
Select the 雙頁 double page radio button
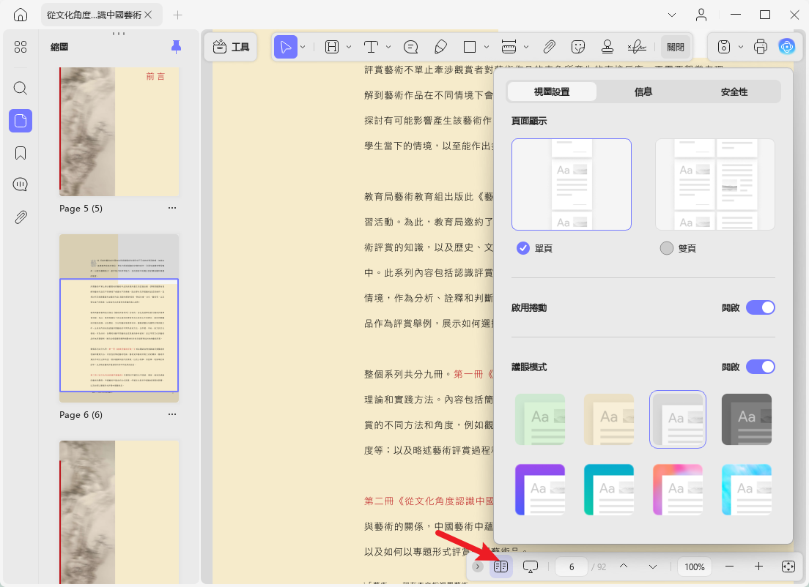click(667, 248)
